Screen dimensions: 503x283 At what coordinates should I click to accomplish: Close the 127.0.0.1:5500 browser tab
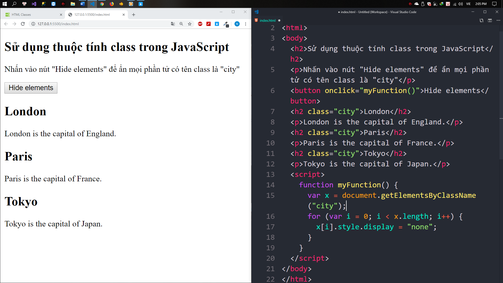(124, 15)
